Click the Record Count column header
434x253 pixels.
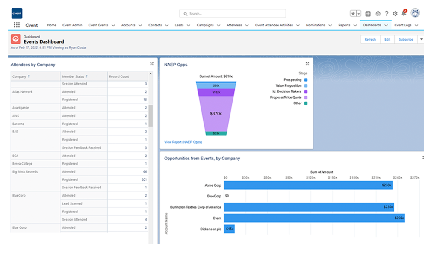tap(128, 76)
